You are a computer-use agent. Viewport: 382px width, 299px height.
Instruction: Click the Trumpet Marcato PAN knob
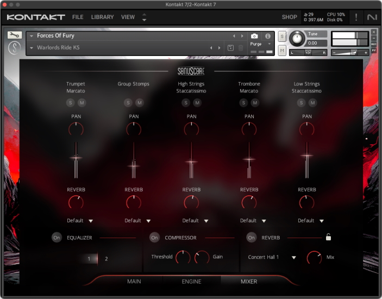click(x=76, y=129)
